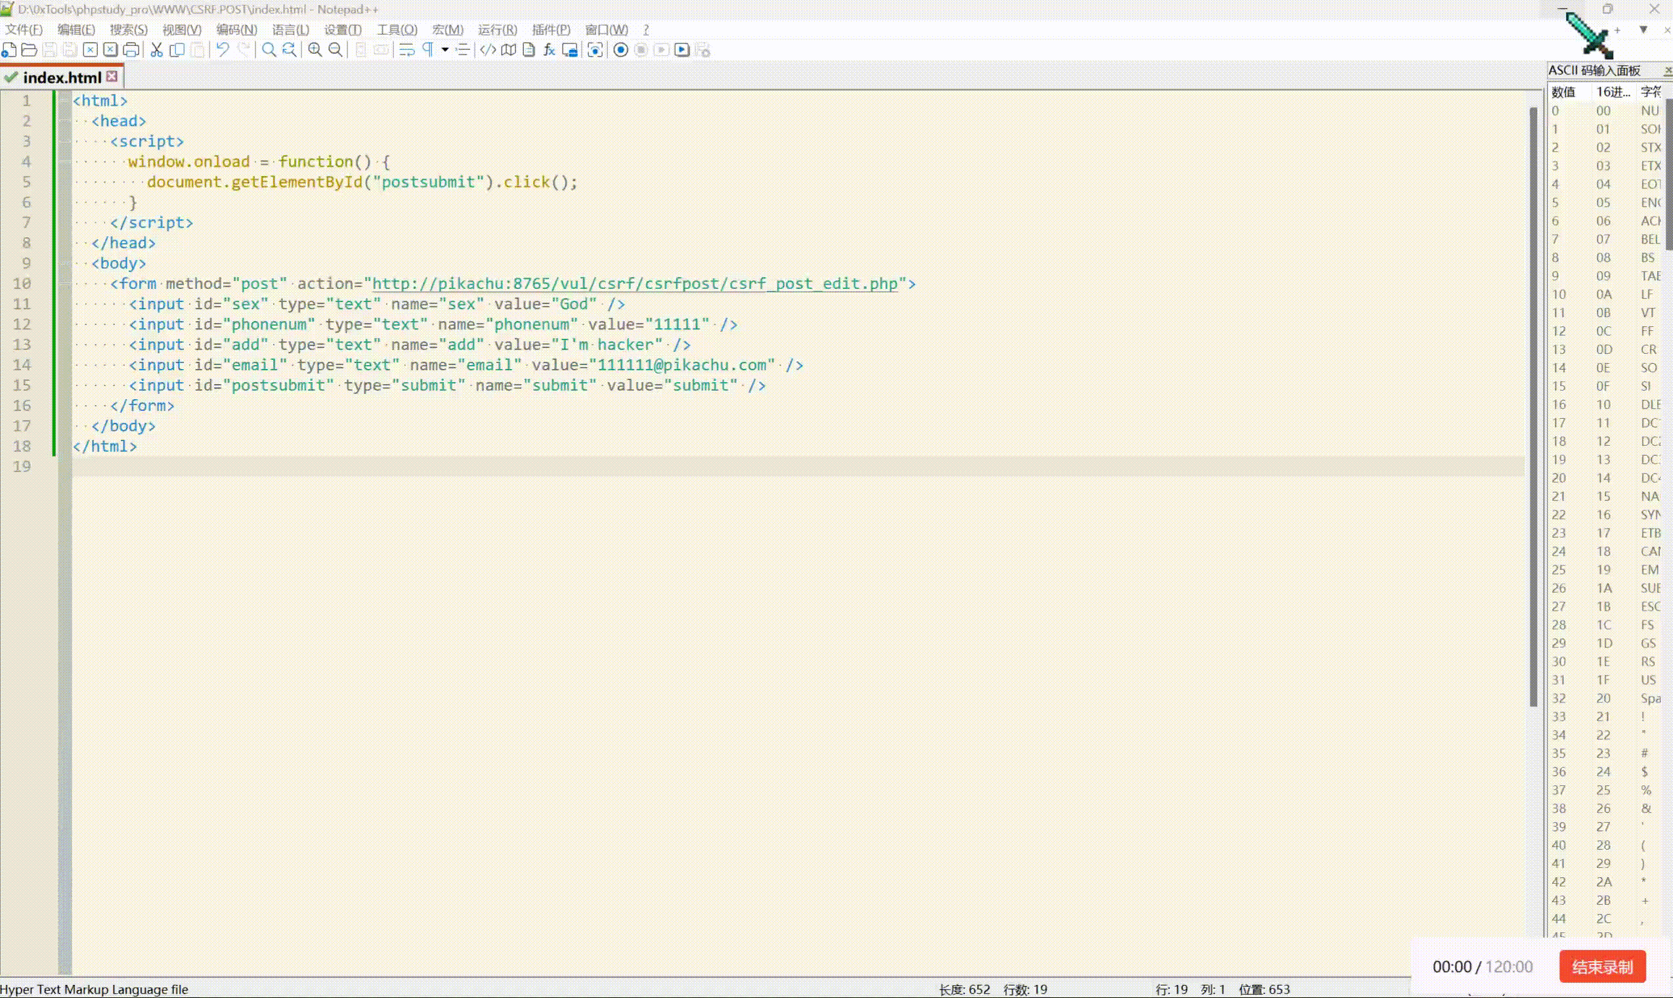Toggle the Document Map panel
The image size is (1673, 998).
[509, 50]
